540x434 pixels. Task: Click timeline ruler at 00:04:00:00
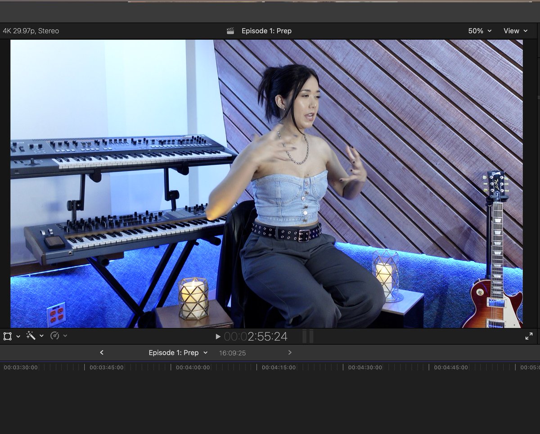pyautogui.click(x=193, y=367)
